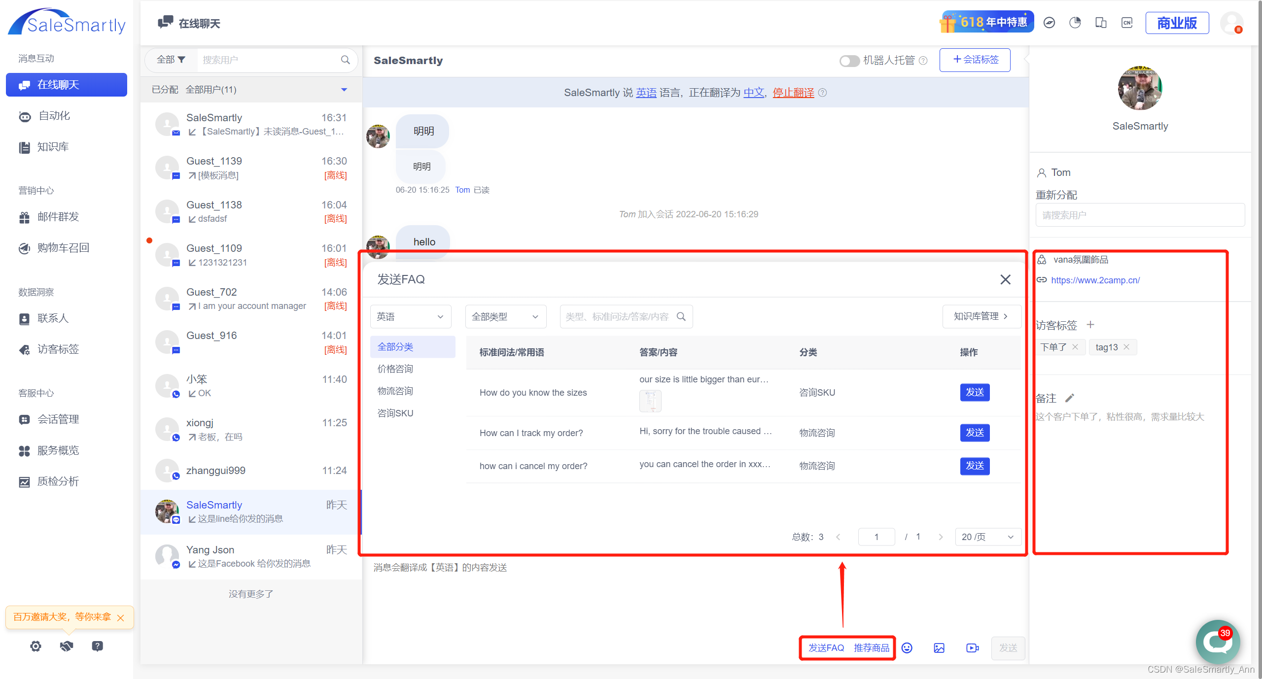
Task: Open the floating chat widget bubble
Action: (x=1217, y=642)
